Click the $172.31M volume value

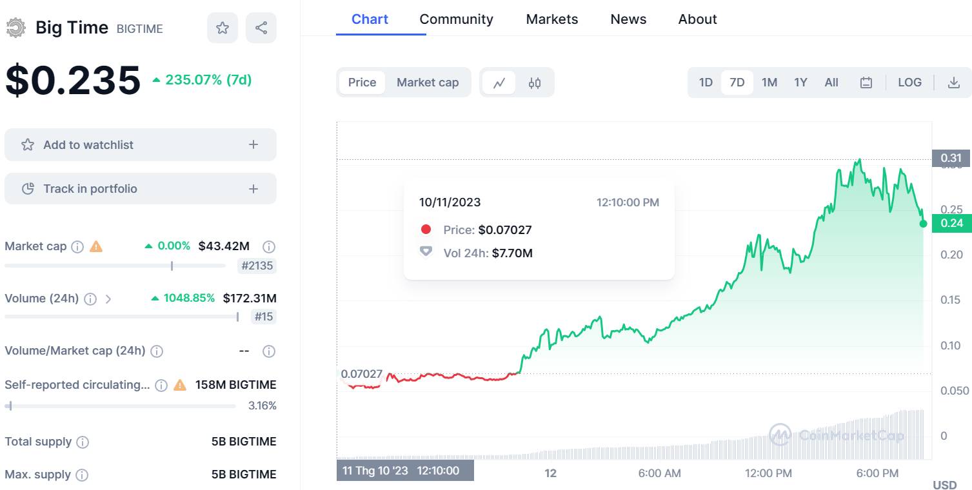coord(250,299)
